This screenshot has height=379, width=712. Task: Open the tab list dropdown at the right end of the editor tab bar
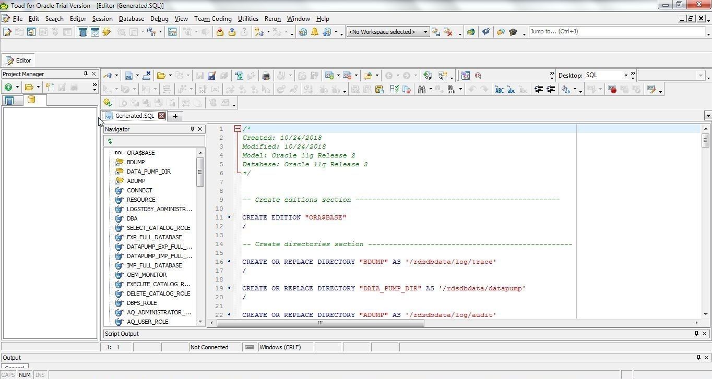(x=708, y=116)
